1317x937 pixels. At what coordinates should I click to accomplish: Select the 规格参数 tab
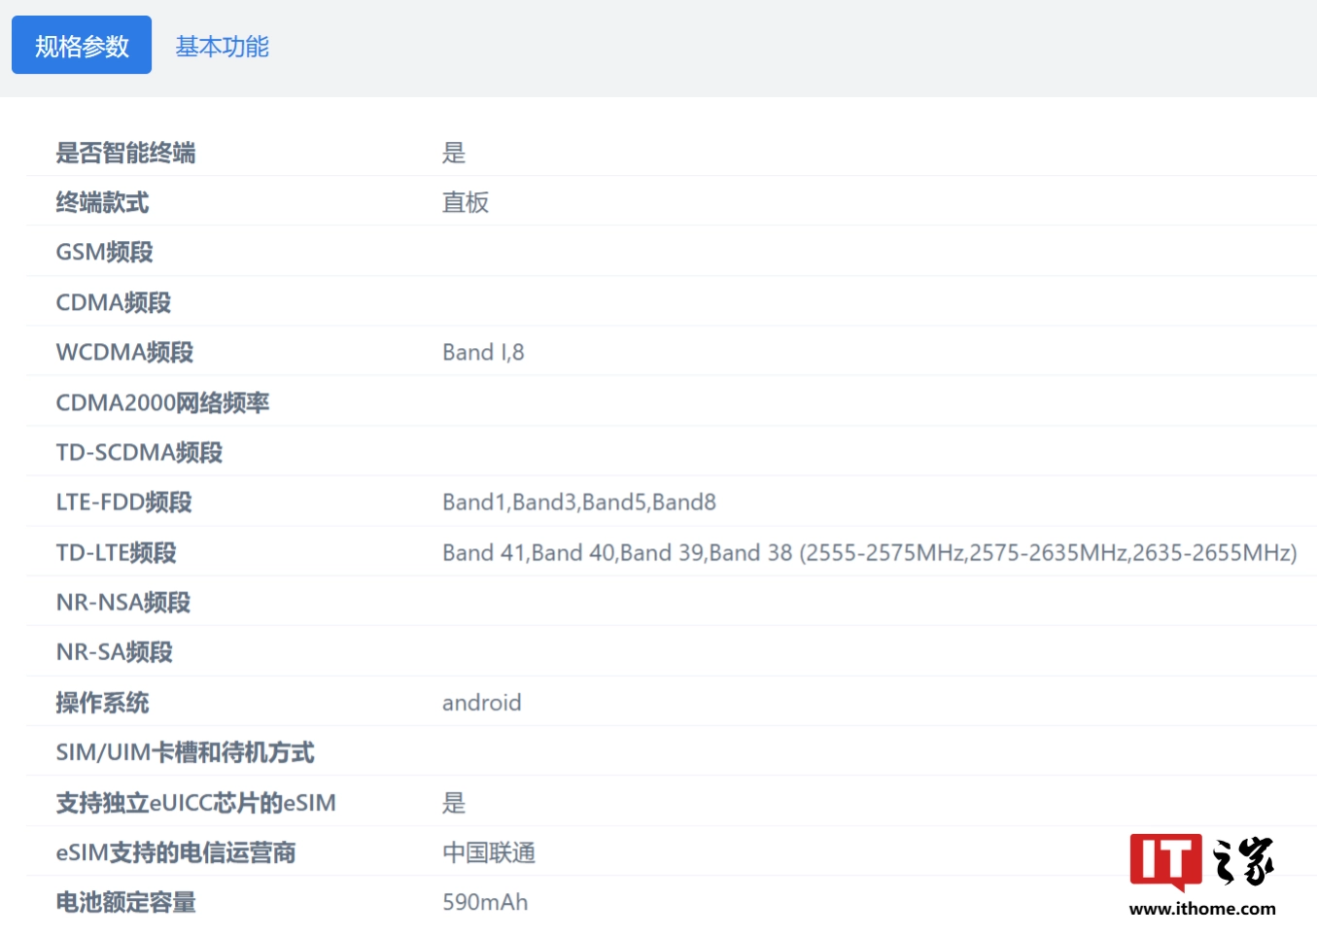tap(82, 45)
